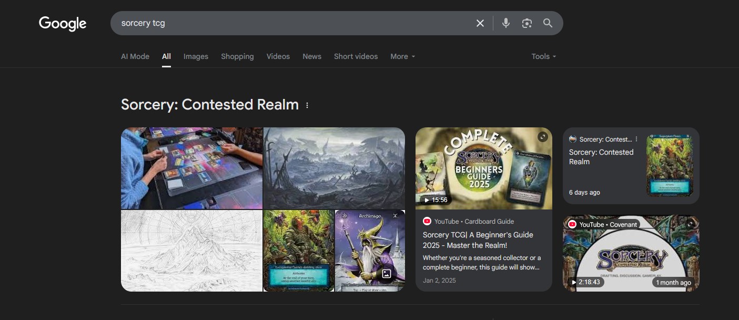Open the Images tab

point(196,56)
